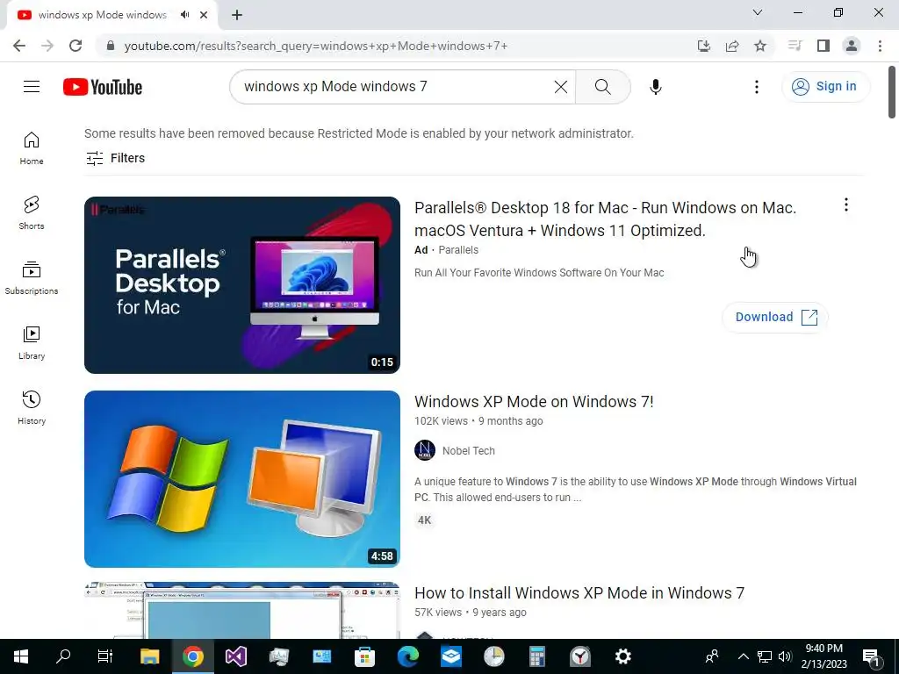Open YouTube settings three-dot menu

click(756, 87)
